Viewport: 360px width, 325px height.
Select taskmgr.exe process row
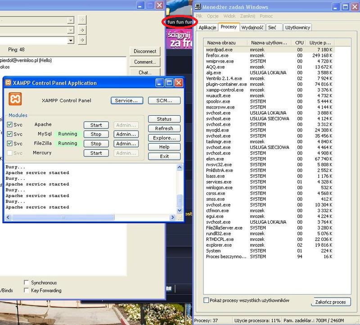[x=269, y=141]
